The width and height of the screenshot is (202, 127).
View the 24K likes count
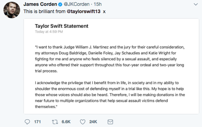point(93,122)
